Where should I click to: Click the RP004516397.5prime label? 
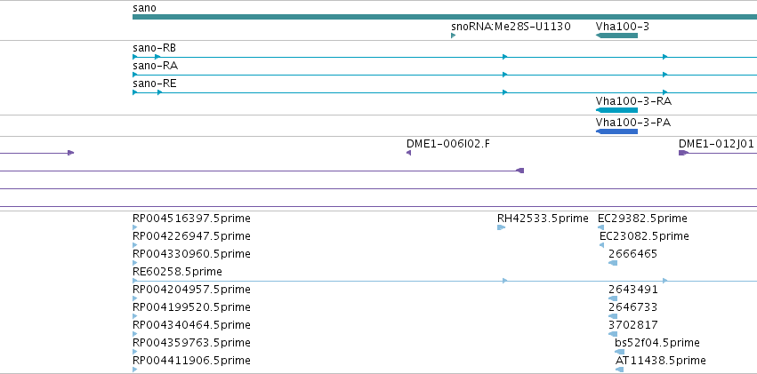pos(191,219)
